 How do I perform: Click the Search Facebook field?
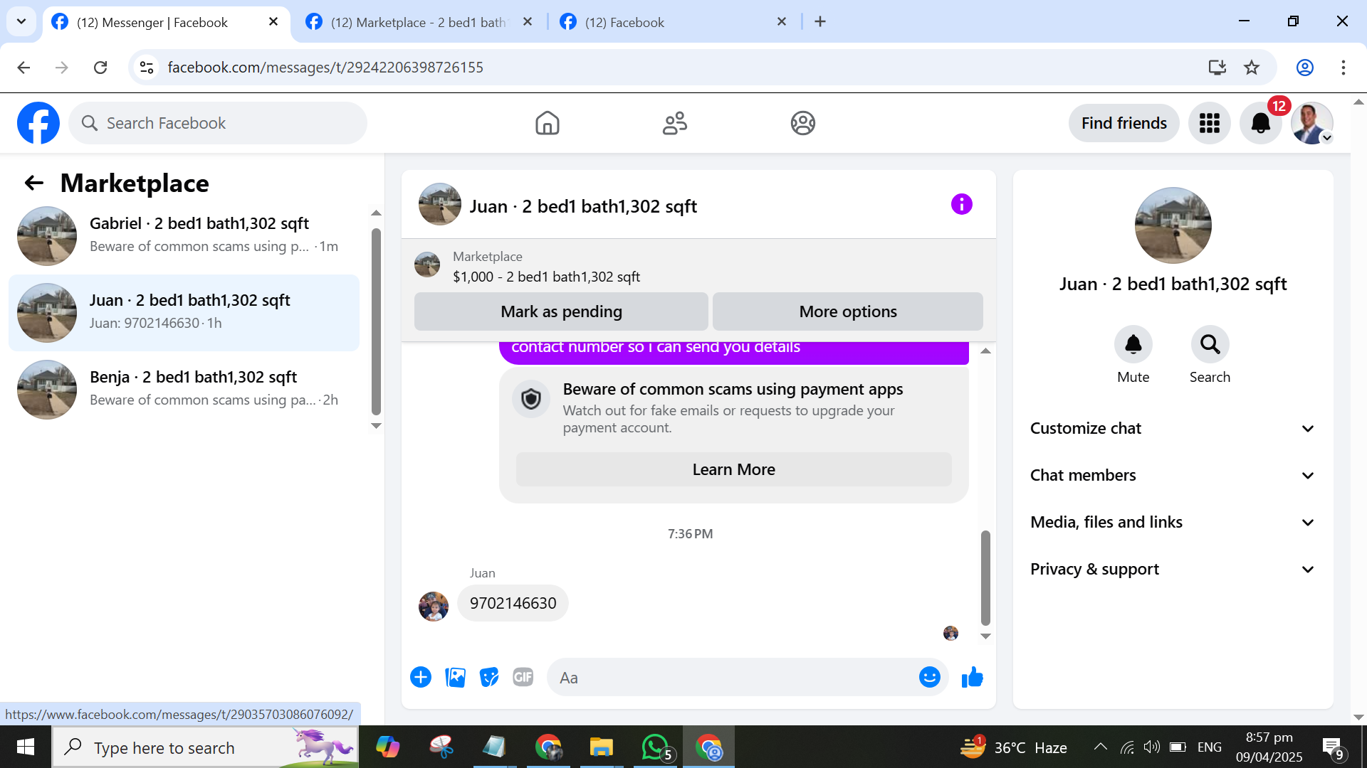tap(218, 123)
